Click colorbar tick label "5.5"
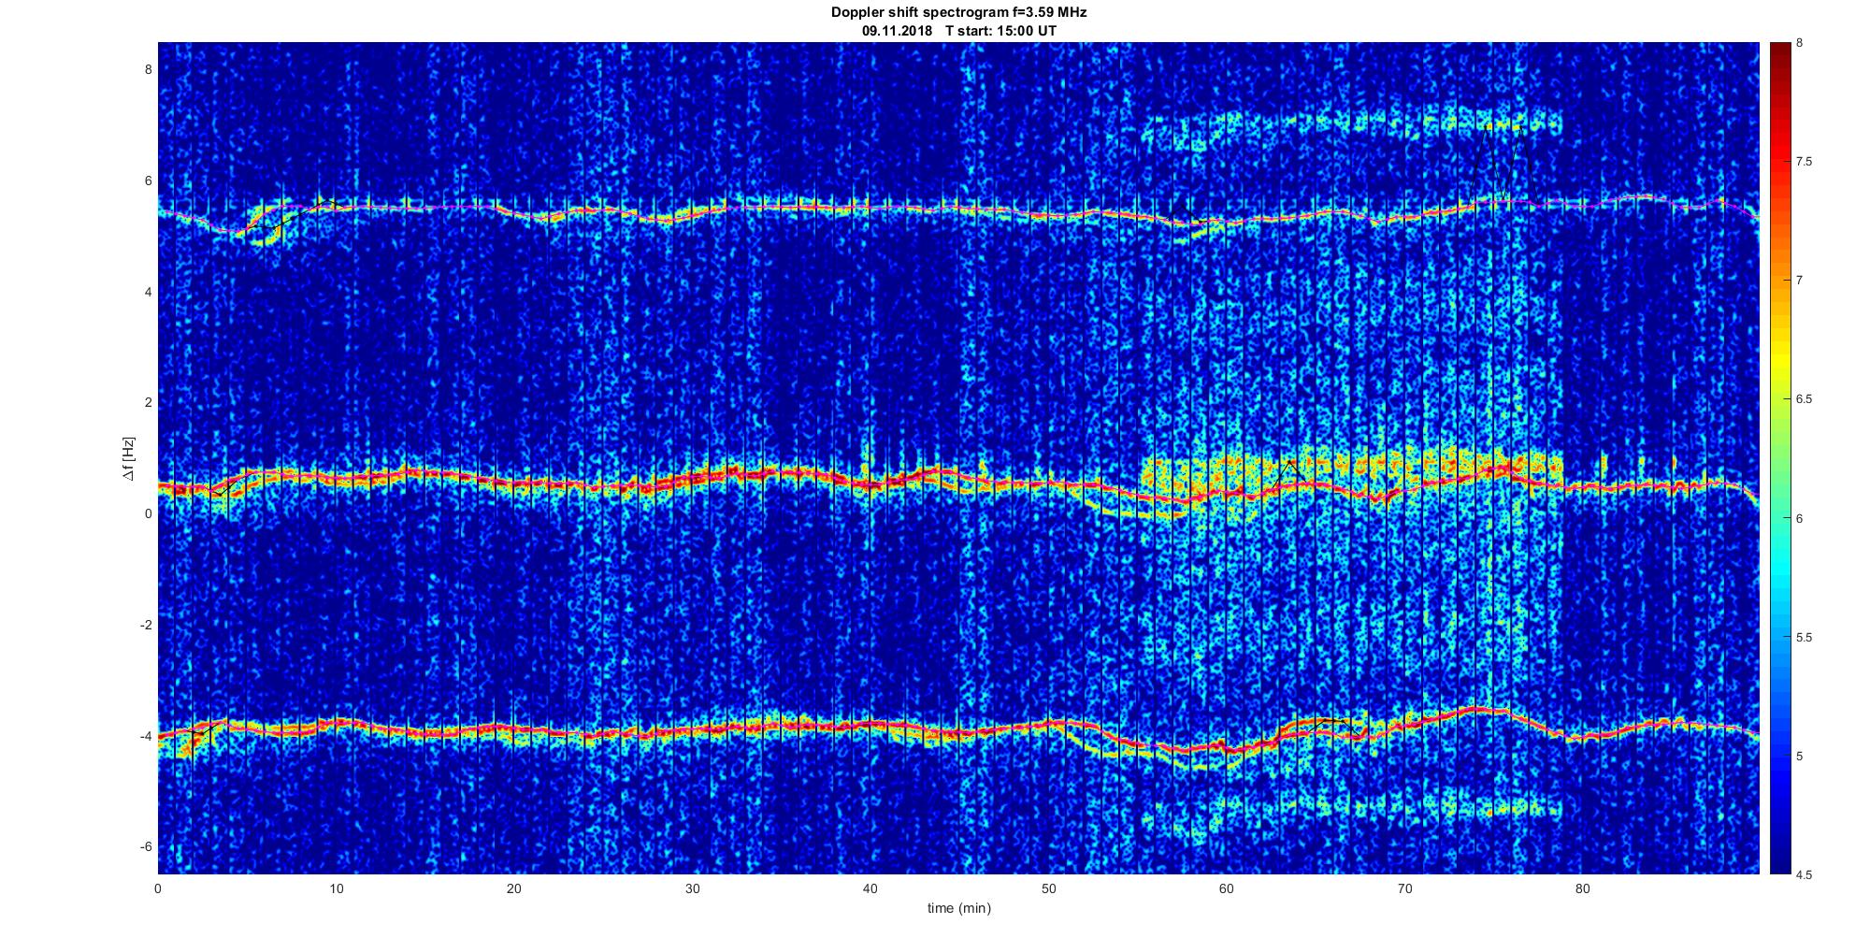This screenshot has width=1870, height=938. [x=1805, y=637]
